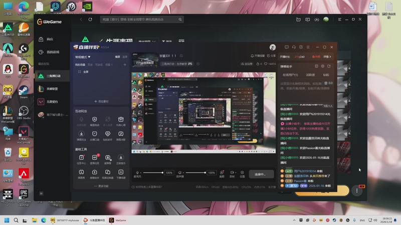Select the 我的场景 tab

[x=80, y=65]
